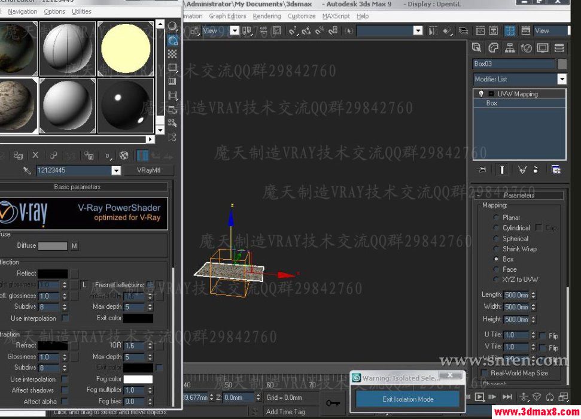Image resolution: width=581 pixels, height=419 pixels.
Task: Click the Next Frame playback icon
Action: coord(492,396)
